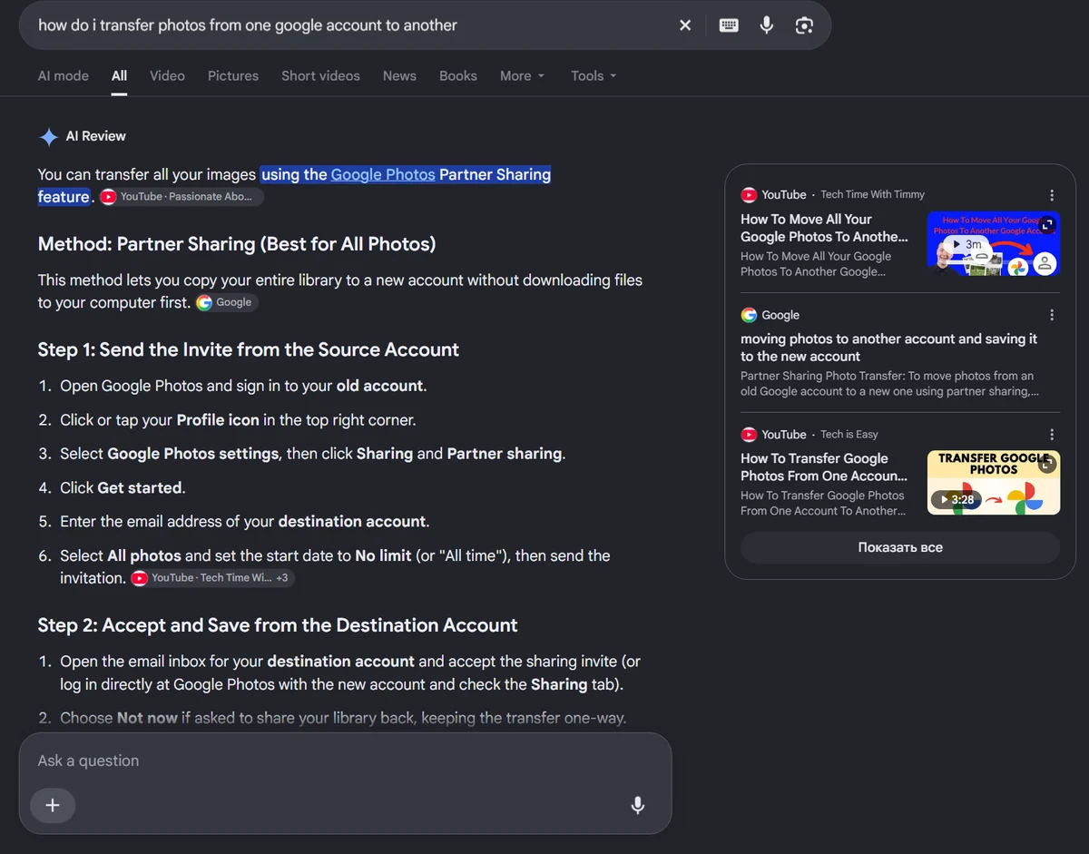The image size is (1089, 854).
Task: Click the YouTube icon beside Tech is Easy
Action: coord(749,435)
